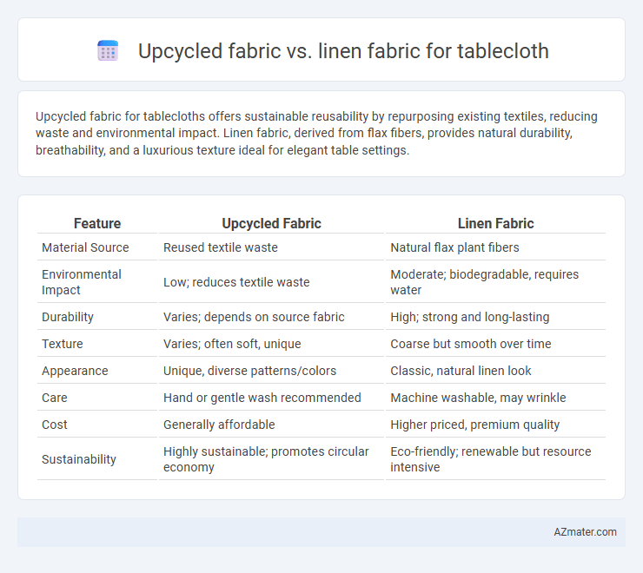Click 'Higher priced, premium quality' cell

[475, 425]
